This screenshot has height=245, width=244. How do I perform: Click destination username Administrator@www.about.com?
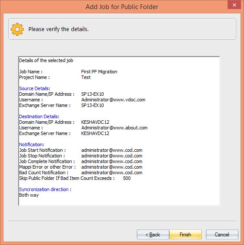click(114, 128)
